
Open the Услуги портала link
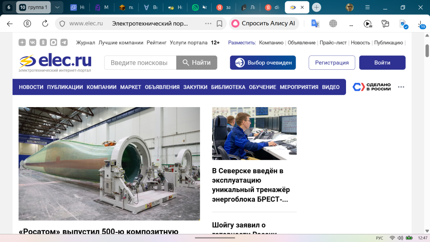[x=189, y=42]
